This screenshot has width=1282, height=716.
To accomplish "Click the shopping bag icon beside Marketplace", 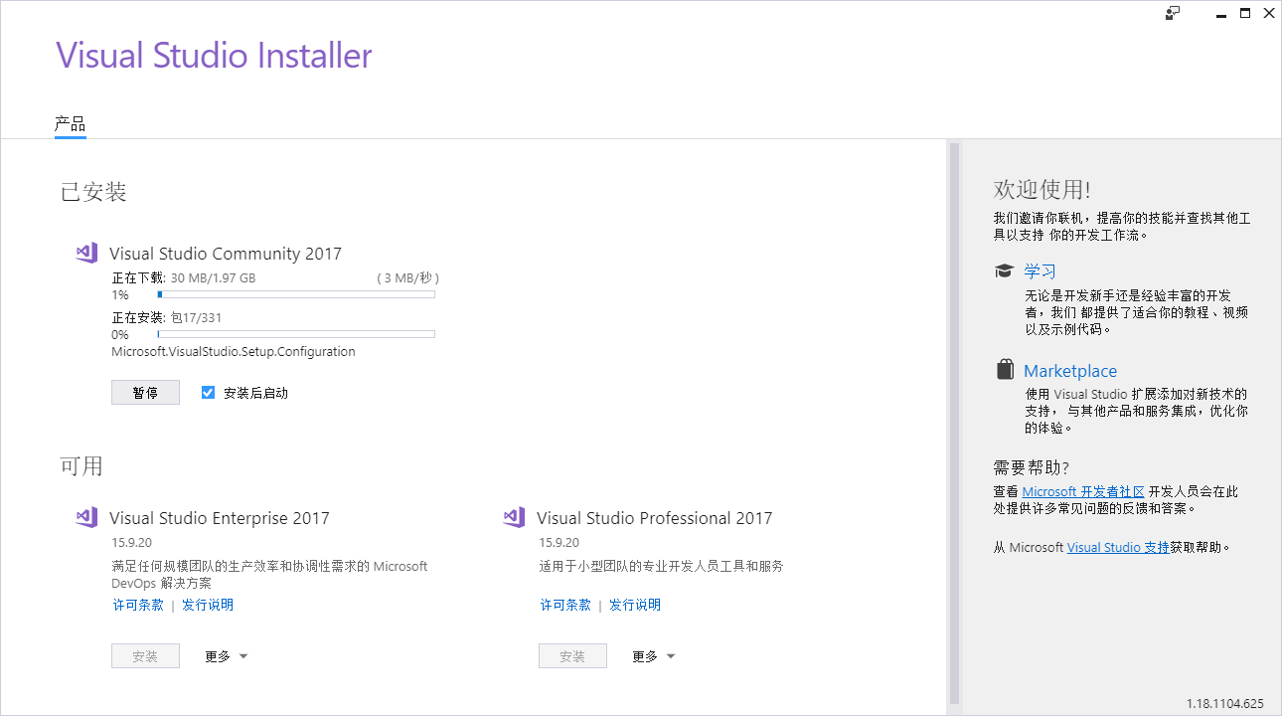I will (1004, 368).
